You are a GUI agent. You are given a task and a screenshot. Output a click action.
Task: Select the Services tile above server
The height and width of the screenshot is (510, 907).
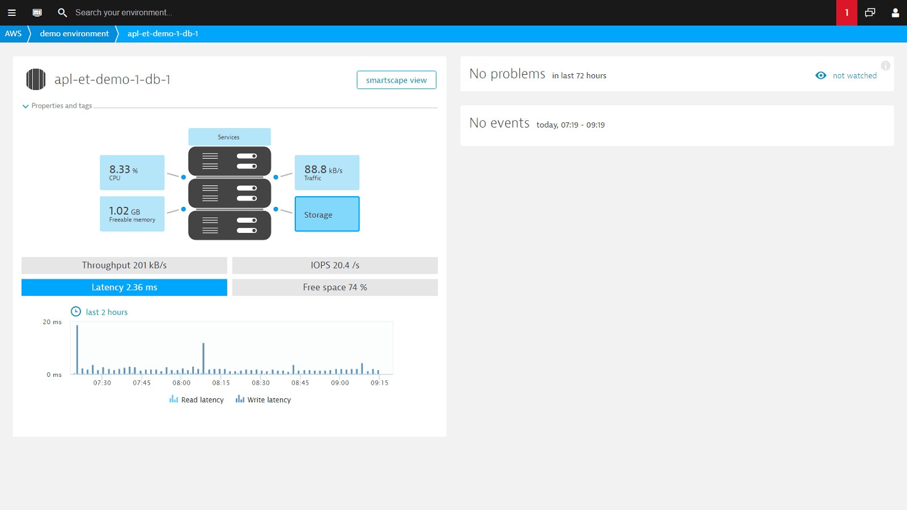[230, 137]
